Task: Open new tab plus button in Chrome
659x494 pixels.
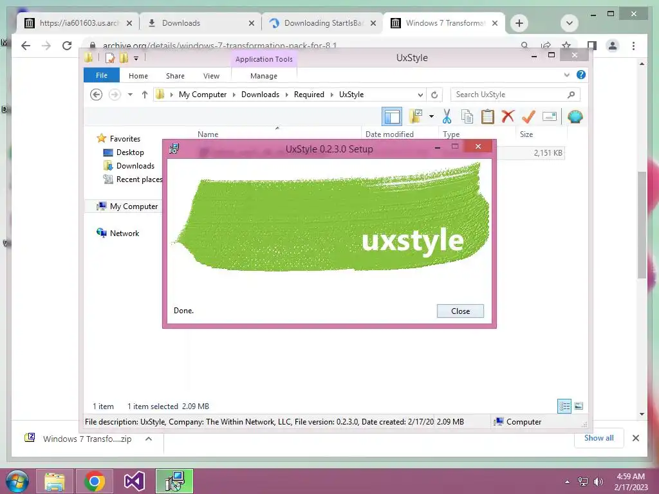Action: [x=519, y=23]
